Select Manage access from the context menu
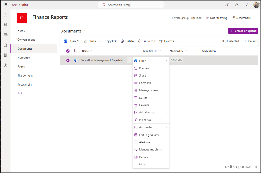 pyautogui.click(x=148, y=90)
